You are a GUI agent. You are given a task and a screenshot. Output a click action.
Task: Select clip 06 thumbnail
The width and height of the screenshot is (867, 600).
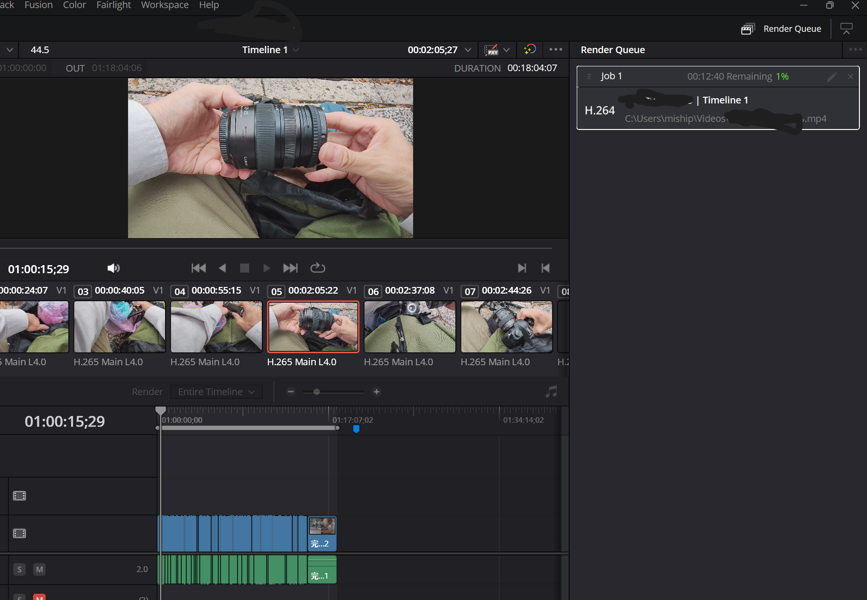click(x=410, y=327)
